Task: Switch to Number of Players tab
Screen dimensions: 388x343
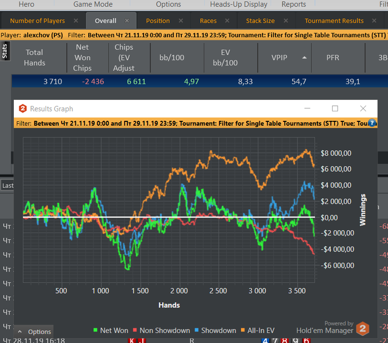Action: (37, 21)
